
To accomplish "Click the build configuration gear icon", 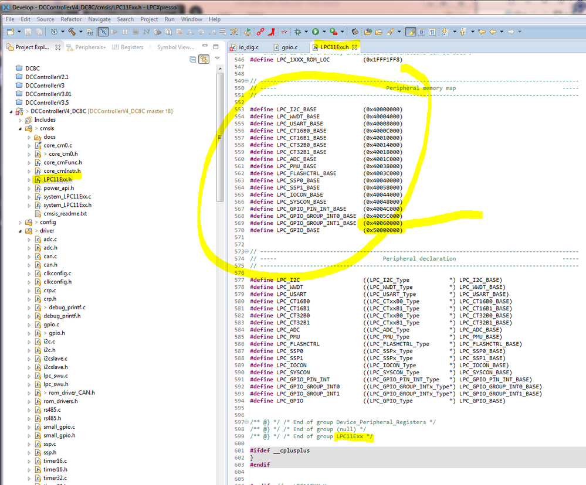I will (x=54, y=32).
